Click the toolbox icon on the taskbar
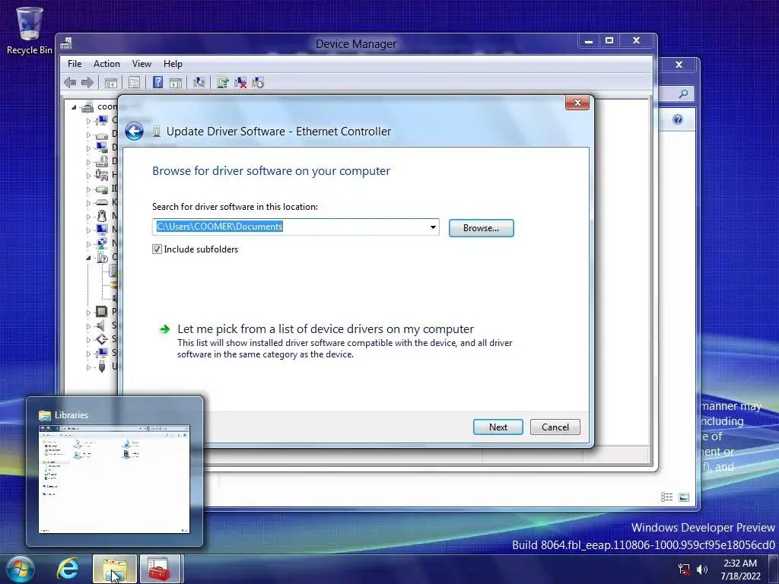The width and height of the screenshot is (779, 584). pyautogui.click(x=160, y=569)
